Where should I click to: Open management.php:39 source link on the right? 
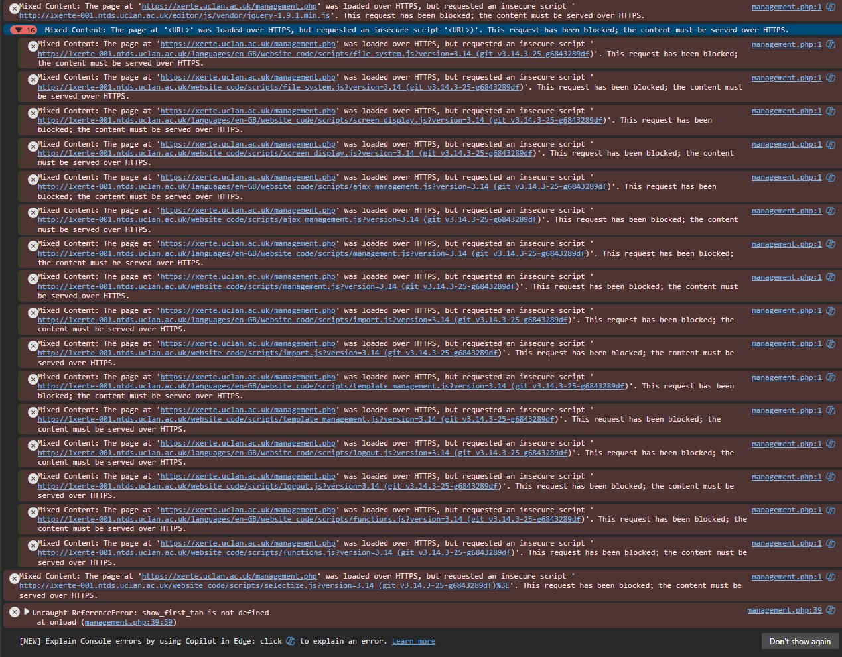(x=784, y=610)
